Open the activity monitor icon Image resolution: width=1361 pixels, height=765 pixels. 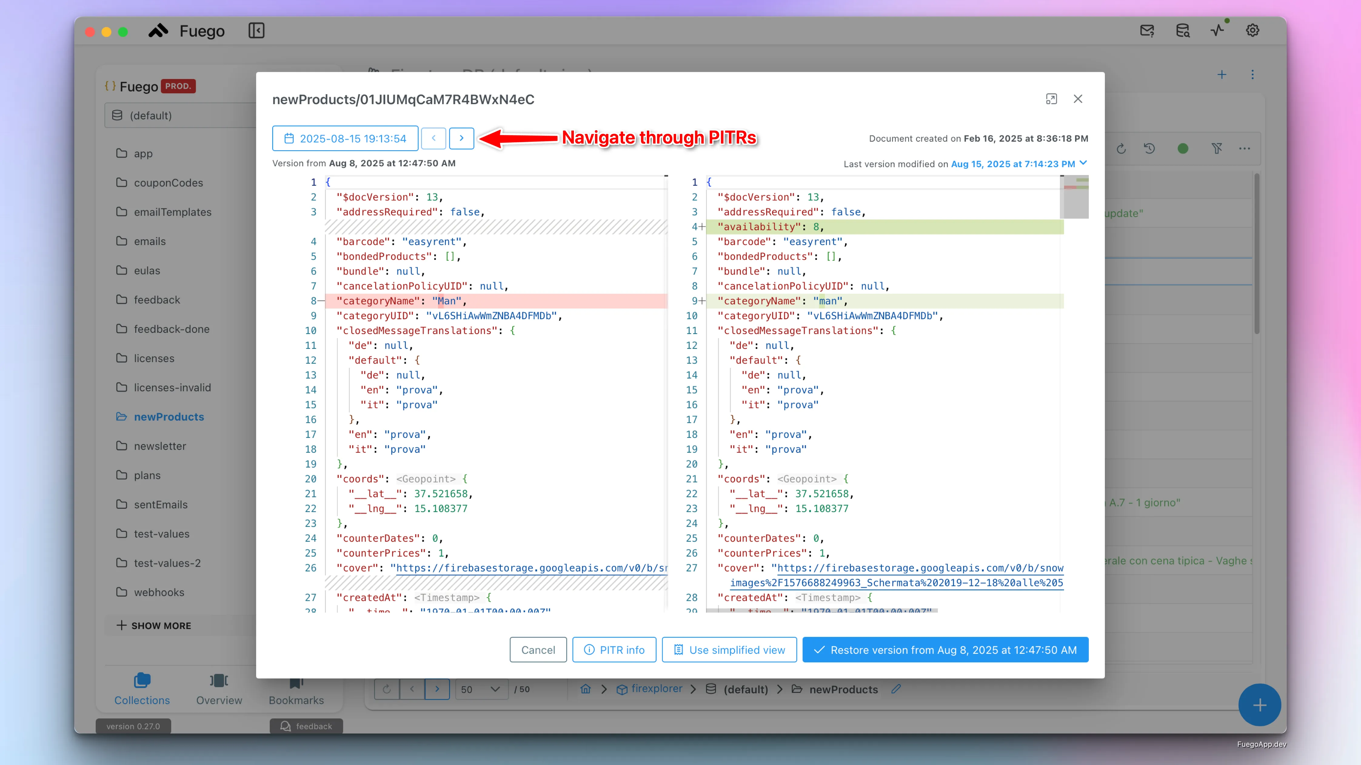click(1217, 31)
